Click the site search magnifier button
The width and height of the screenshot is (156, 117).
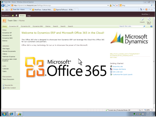(x=144, y=26)
